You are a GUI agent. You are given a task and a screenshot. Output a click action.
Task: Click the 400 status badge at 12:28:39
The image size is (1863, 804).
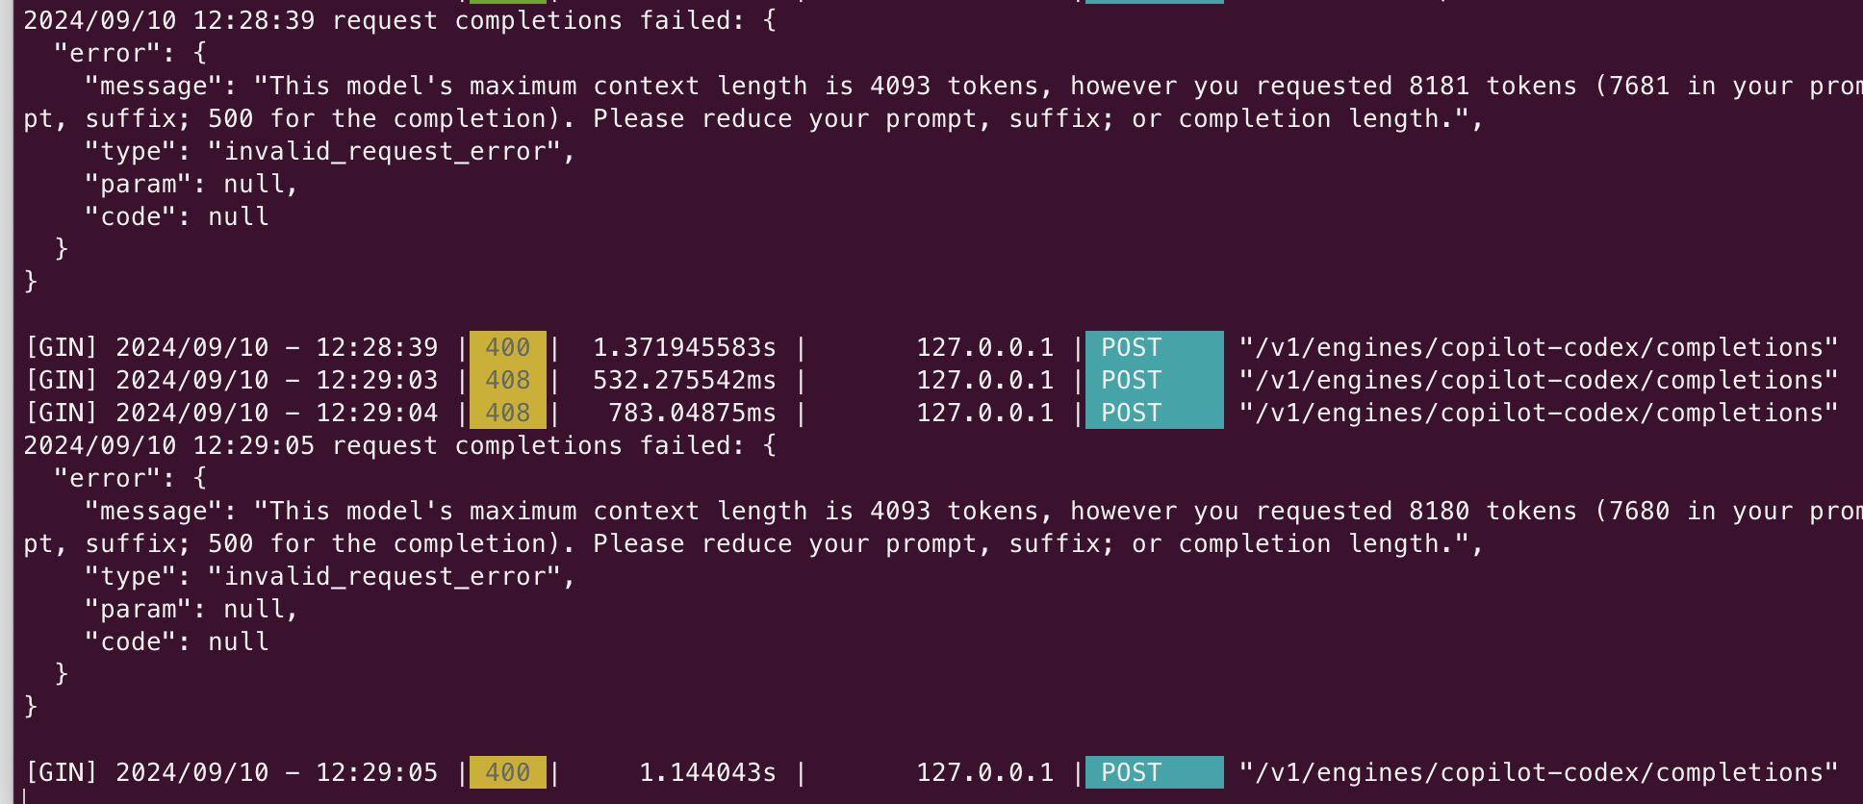[507, 347]
